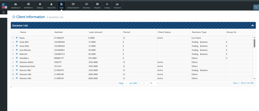Screen dimensions: 259x111
Task: Collapse the Gurantor List panel
Action: point(252,26)
